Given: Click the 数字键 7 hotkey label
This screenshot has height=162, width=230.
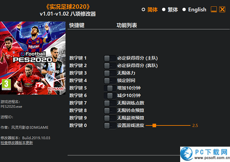Looking at the screenshot, I should click(x=78, y=103).
